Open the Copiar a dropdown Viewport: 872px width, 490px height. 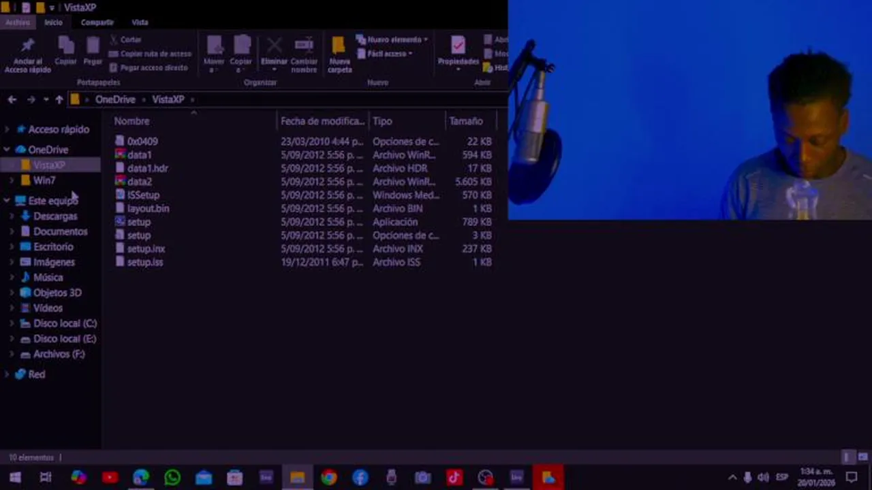coord(241,54)
